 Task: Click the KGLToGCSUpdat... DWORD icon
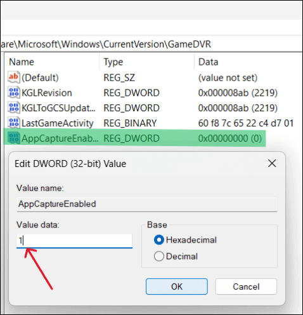(x=14, y=108)
